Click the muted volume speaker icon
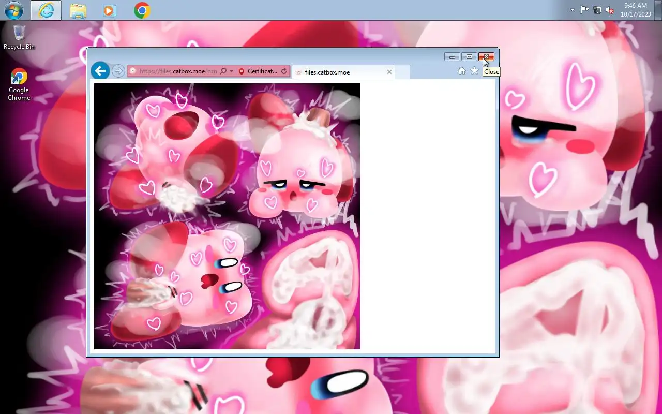The image size is (662, 414). click(x=610, y=10)
